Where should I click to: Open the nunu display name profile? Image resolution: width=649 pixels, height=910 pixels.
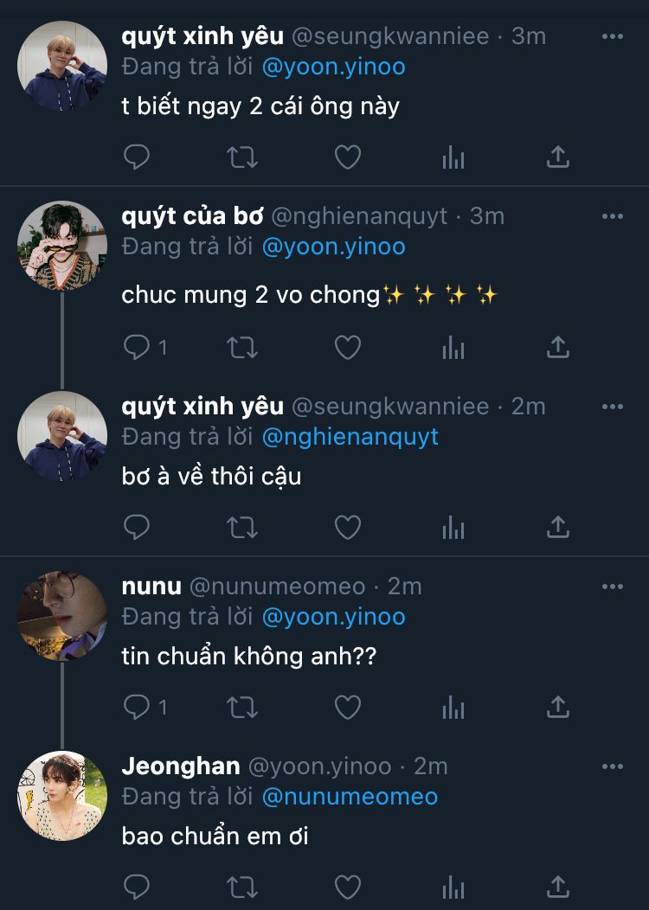[x=151, y=586]
